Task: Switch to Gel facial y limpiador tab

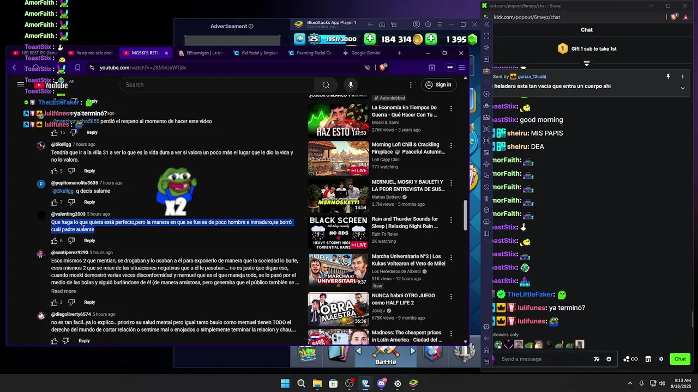Action: [256, 53]
